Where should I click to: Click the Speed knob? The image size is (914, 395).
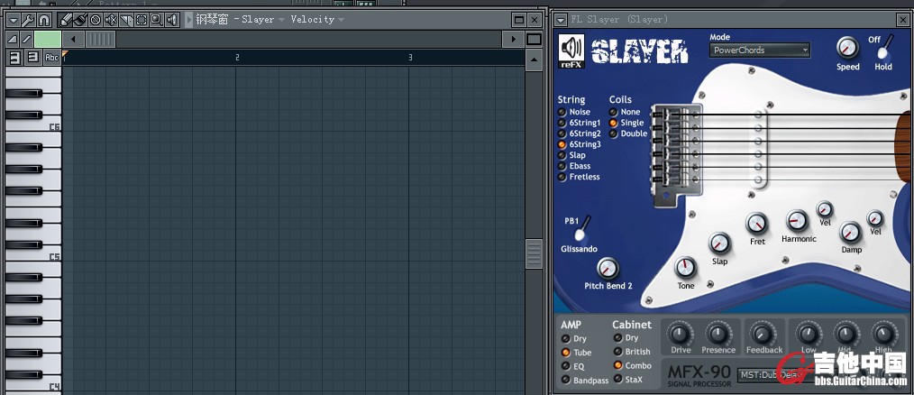coord(847,48)
